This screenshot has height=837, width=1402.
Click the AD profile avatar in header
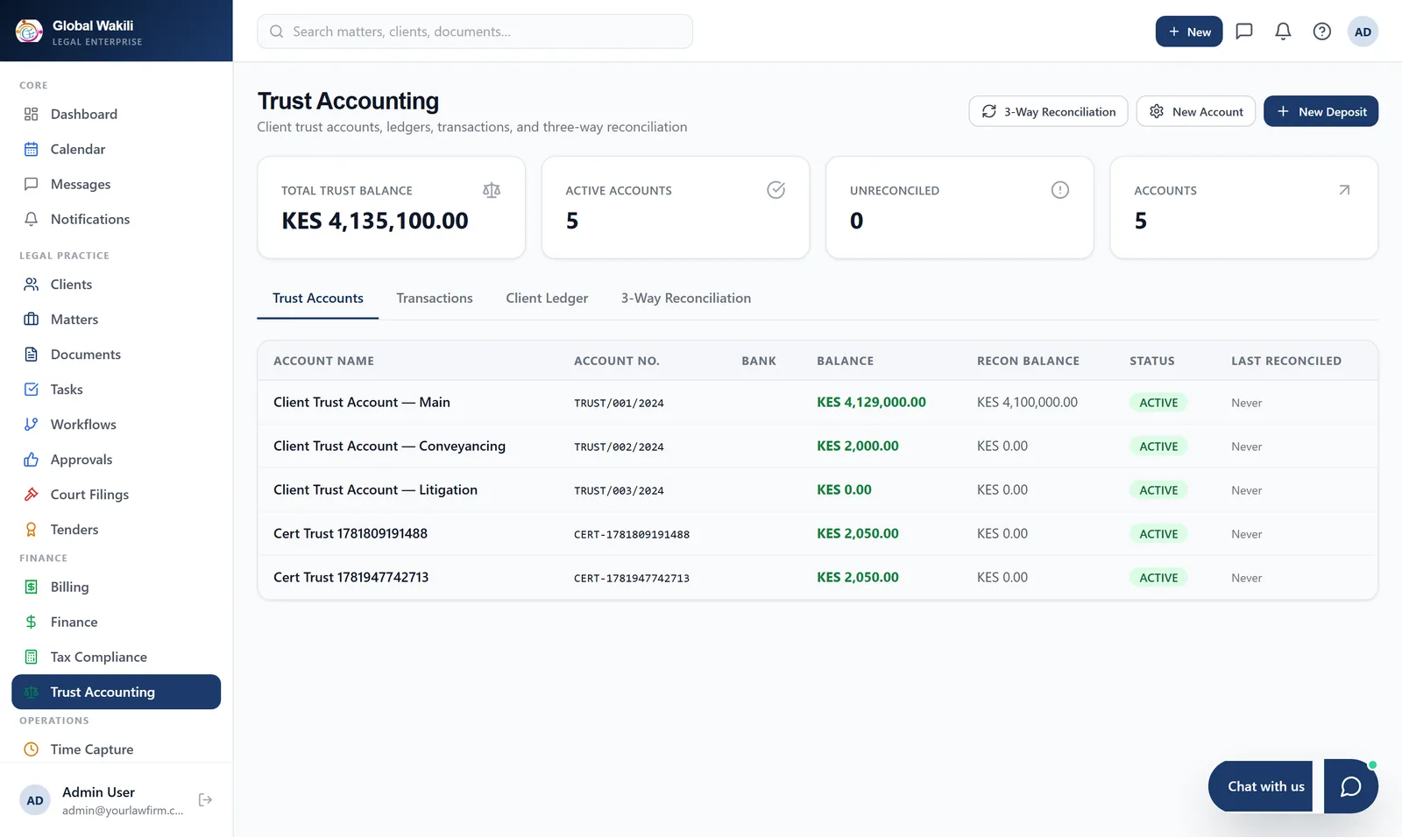click(x=1363, y=32)
